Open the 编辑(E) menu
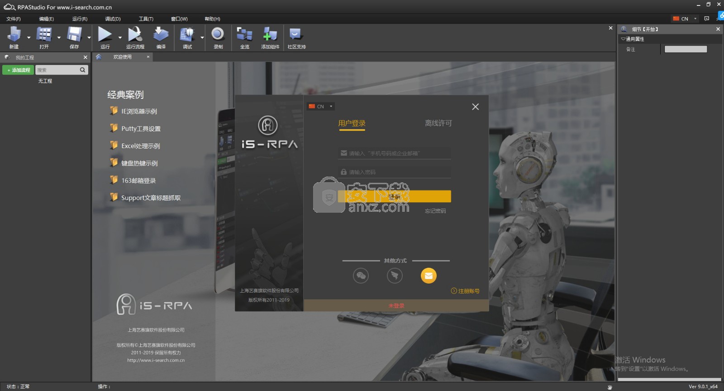The image size is (724, 391). [46, 19]
